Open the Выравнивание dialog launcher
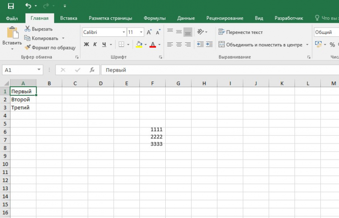The height and width of the screenshot is (218, 339). 309,57
